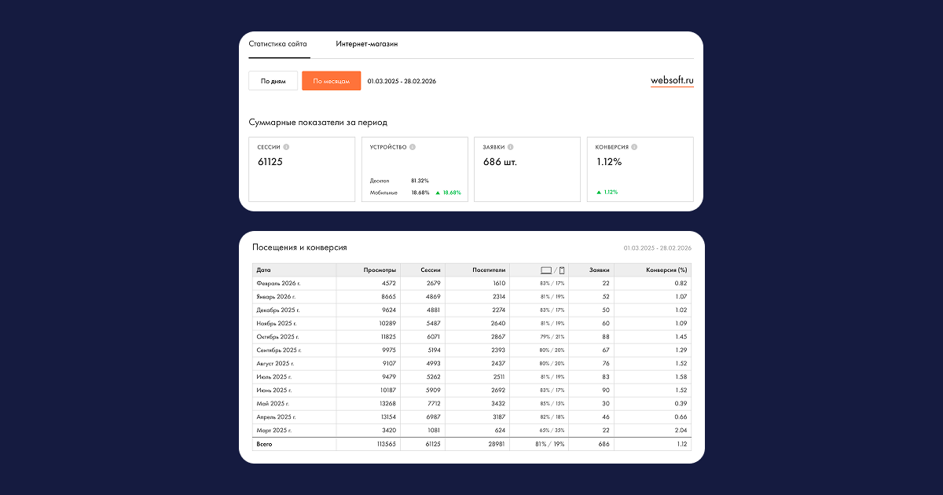This screenshot has width=943, height=495.
Task: Click the info icon beside Сессии
Action: point(286,147)
